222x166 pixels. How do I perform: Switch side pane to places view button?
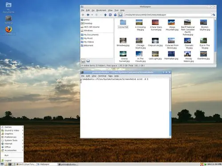click(83, 61)
